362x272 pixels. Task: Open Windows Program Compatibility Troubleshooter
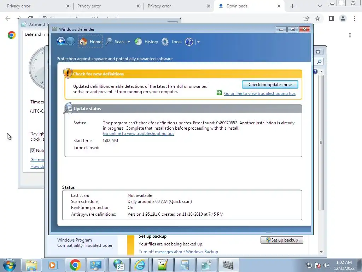click(85, 243)
